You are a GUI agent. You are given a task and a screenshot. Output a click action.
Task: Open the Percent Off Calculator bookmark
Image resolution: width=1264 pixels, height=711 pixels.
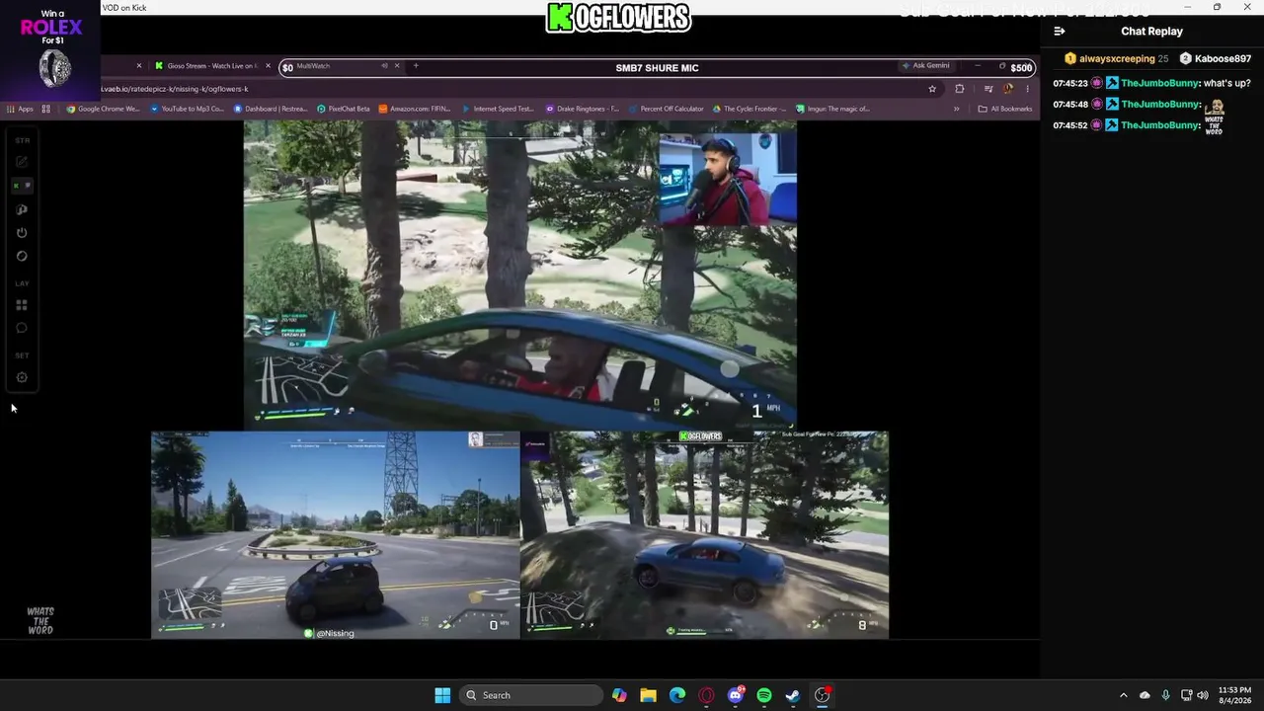pyautogui.click(x=666, y=109)
